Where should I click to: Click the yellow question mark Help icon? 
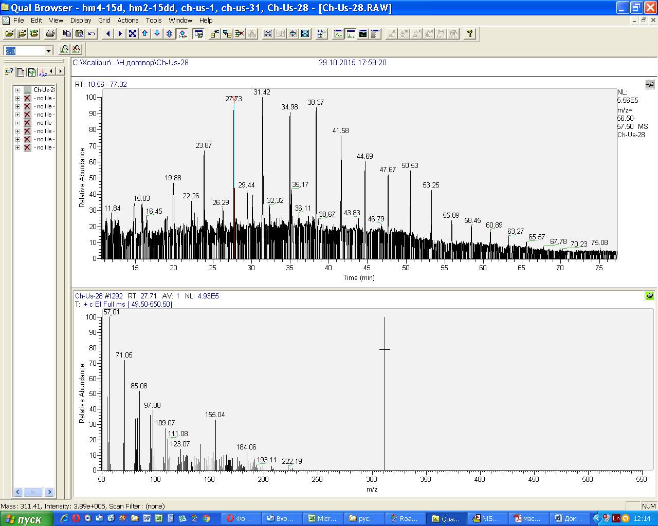pyautogui.click(x=470, y=34)
